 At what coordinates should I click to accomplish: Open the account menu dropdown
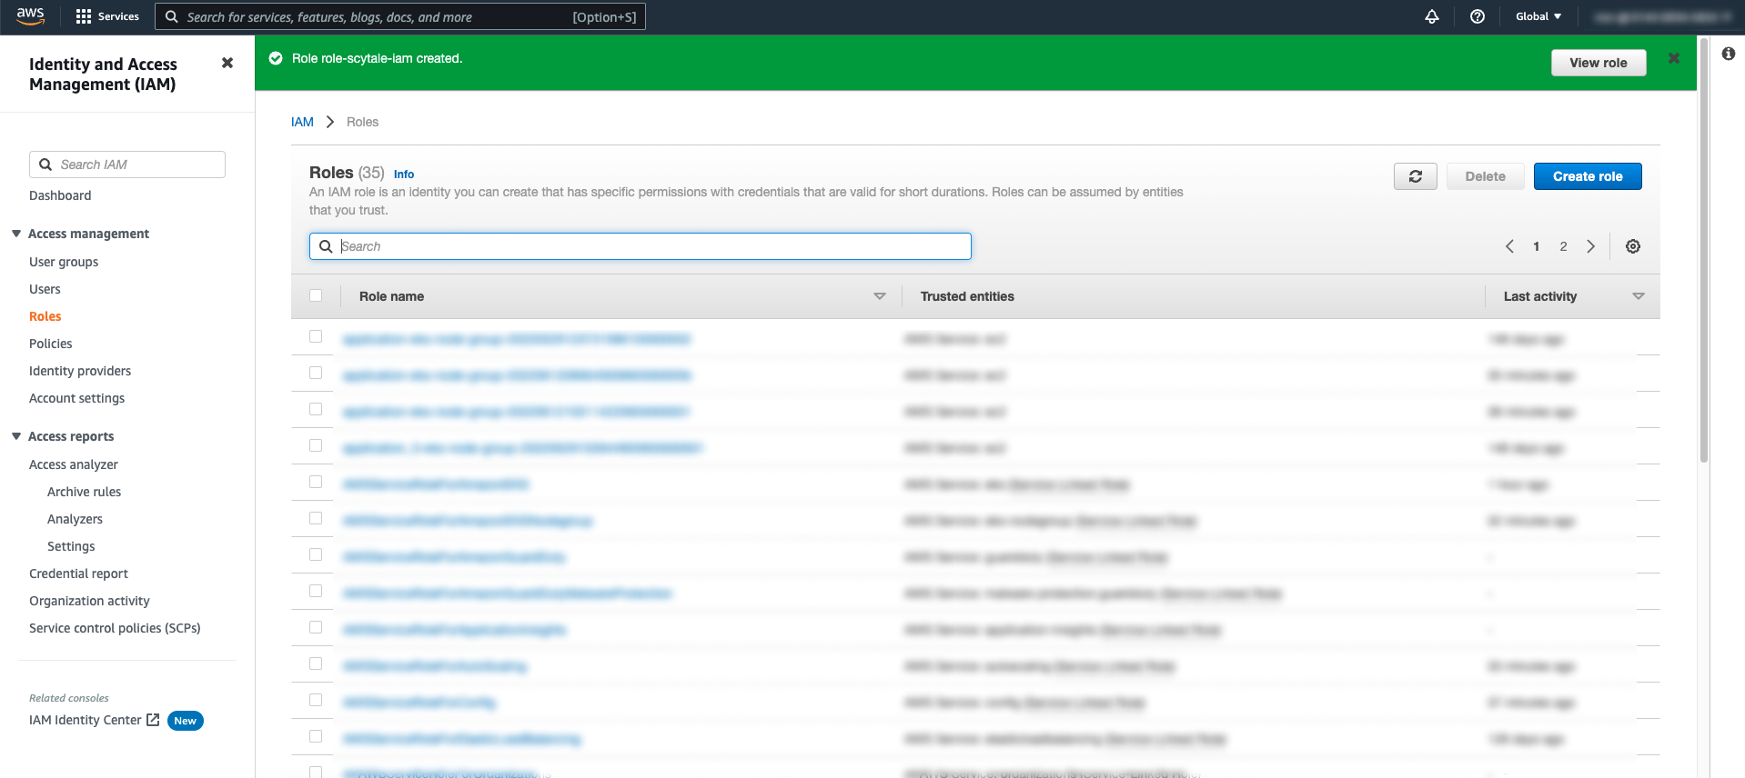1661,16
